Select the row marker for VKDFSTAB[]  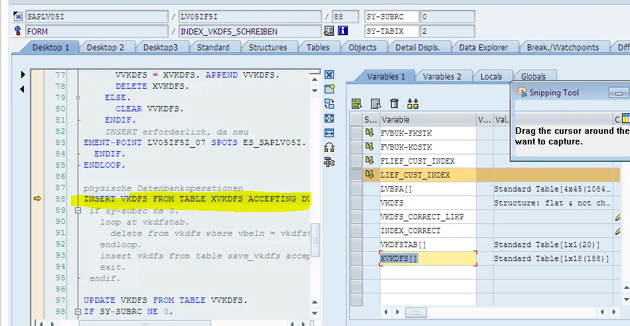[357, 244]
